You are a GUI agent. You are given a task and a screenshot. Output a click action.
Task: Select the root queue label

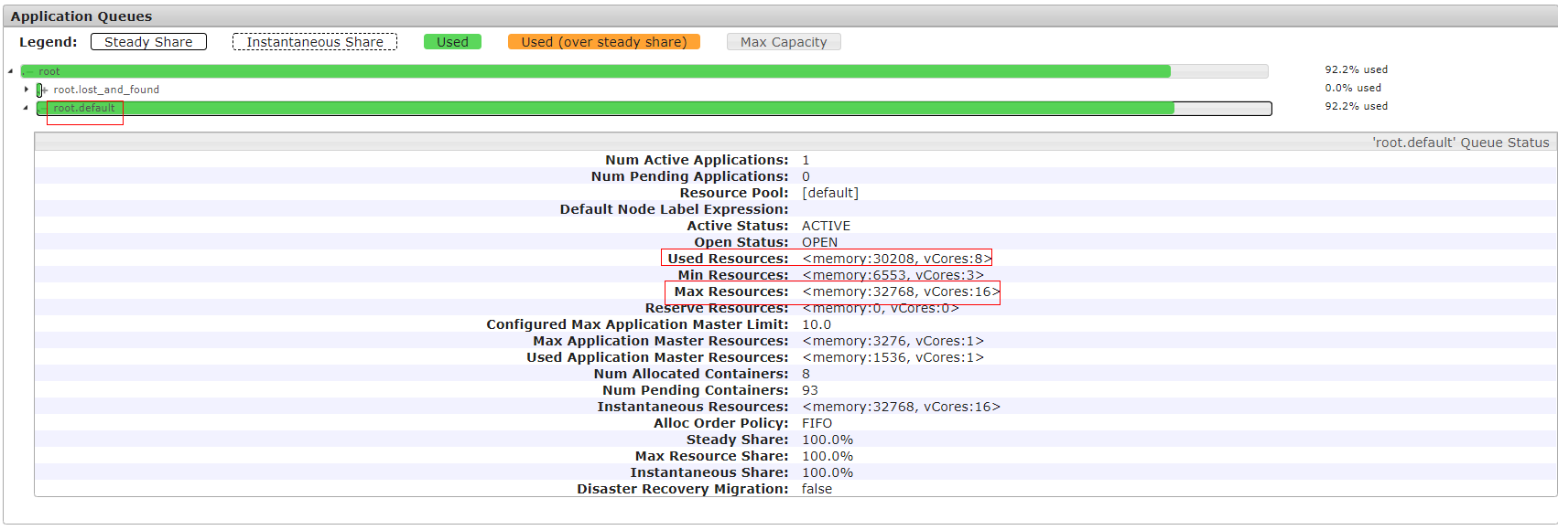pyautogui.click(x=49, y=71)
